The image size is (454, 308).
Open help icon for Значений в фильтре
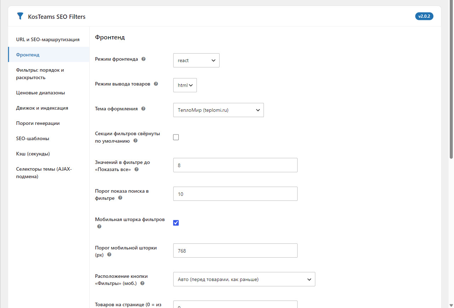(x=137, y=170)
